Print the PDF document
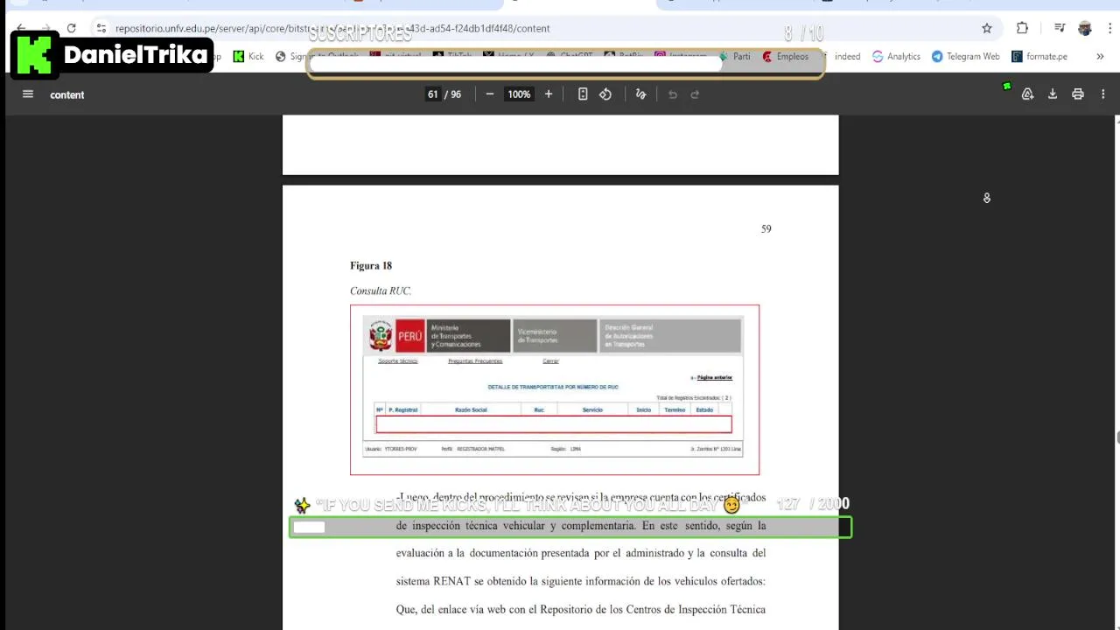The height and width of the screenshot is (630, 1120). pyautogui.click(x=1078, y=94)
